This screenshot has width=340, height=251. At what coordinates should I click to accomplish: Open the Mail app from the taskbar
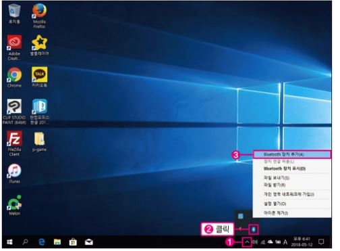coord(89,242)
